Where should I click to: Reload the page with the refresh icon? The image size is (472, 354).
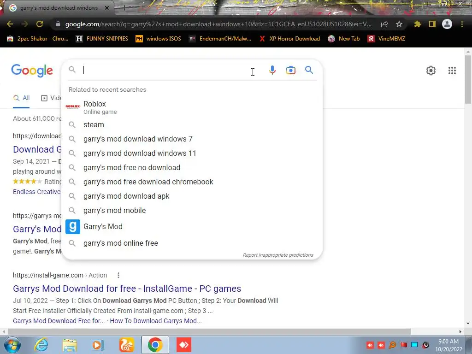[40, 24]
